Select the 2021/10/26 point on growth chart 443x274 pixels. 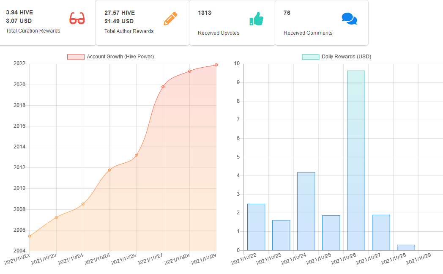tap(136, 155)
